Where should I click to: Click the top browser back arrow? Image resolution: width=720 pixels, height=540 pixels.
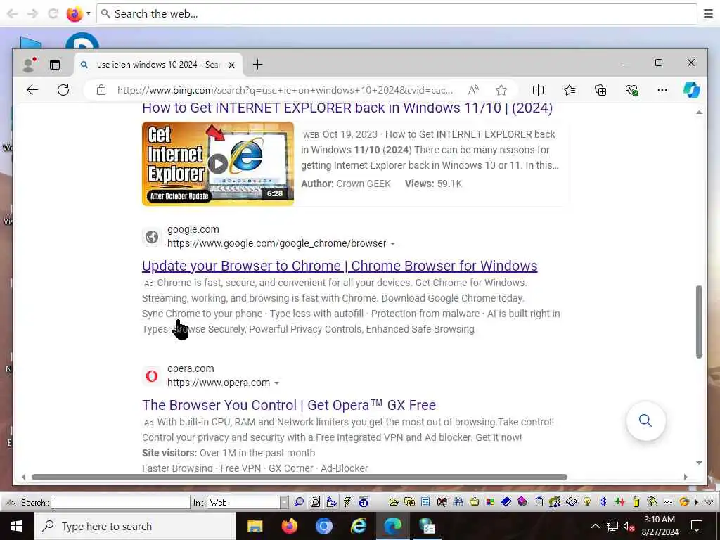click(13, 14)
